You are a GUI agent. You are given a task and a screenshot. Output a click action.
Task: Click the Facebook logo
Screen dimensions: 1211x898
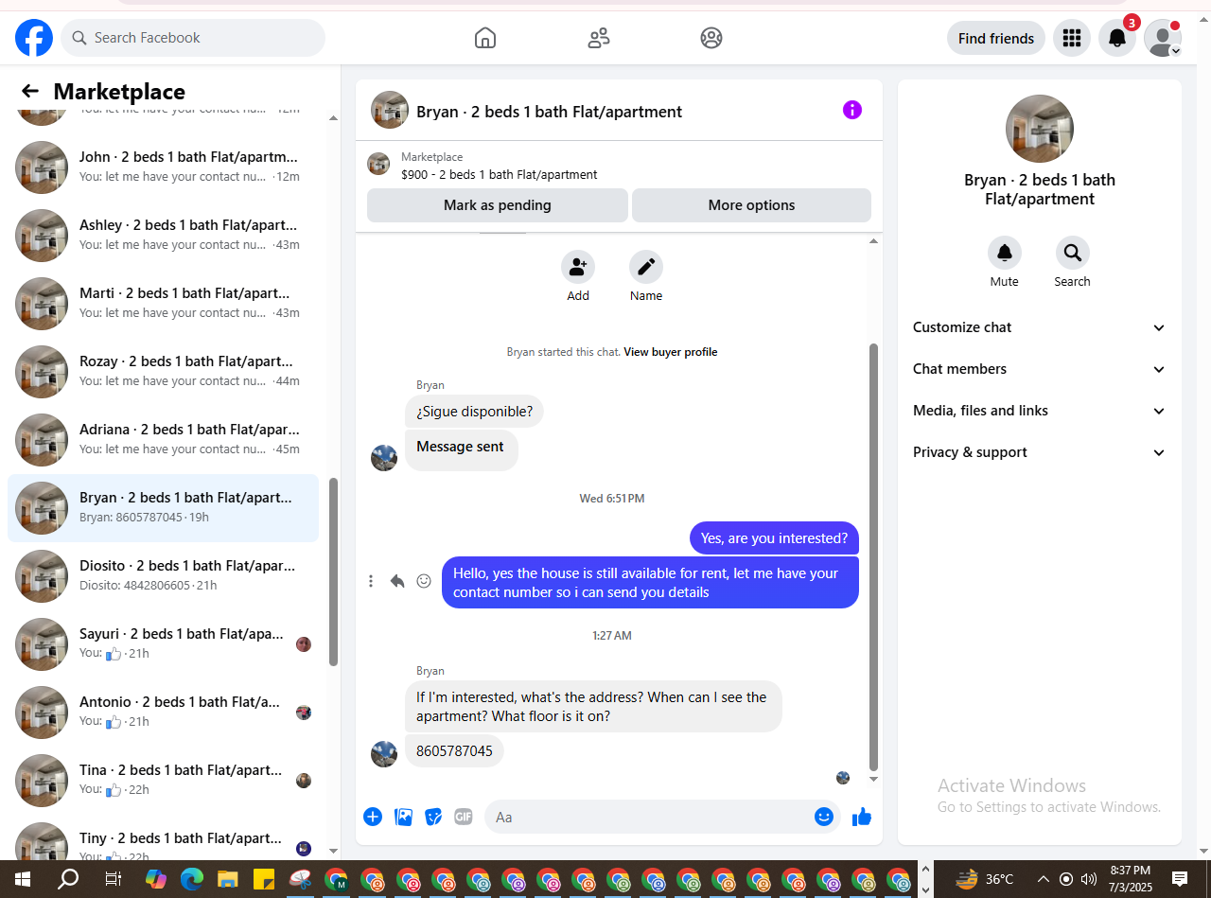click(34, 38)
